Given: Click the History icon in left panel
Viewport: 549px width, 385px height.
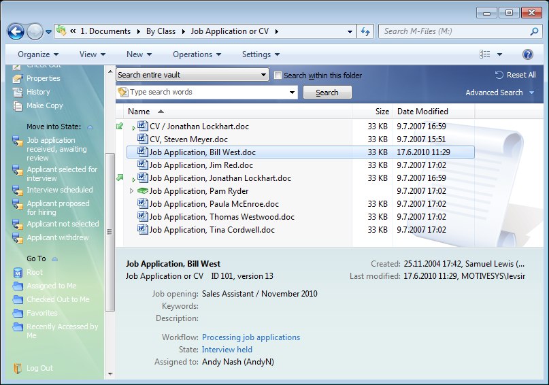Looking at the screenshot, I should pyautogui.click(x=18, y=92).
